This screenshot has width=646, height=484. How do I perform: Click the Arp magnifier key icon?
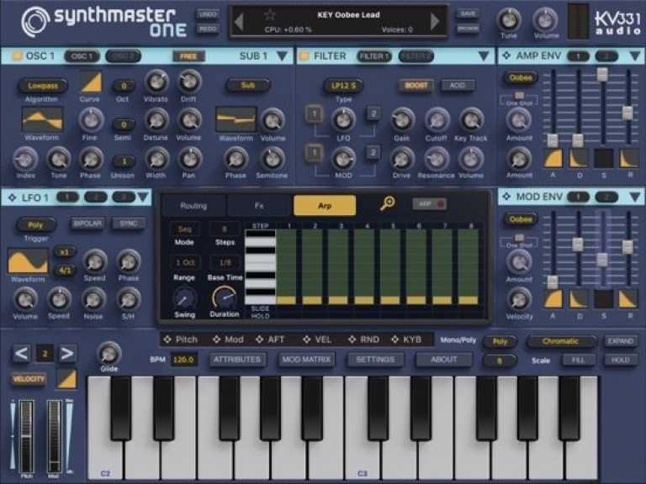(x=387, y=203)
